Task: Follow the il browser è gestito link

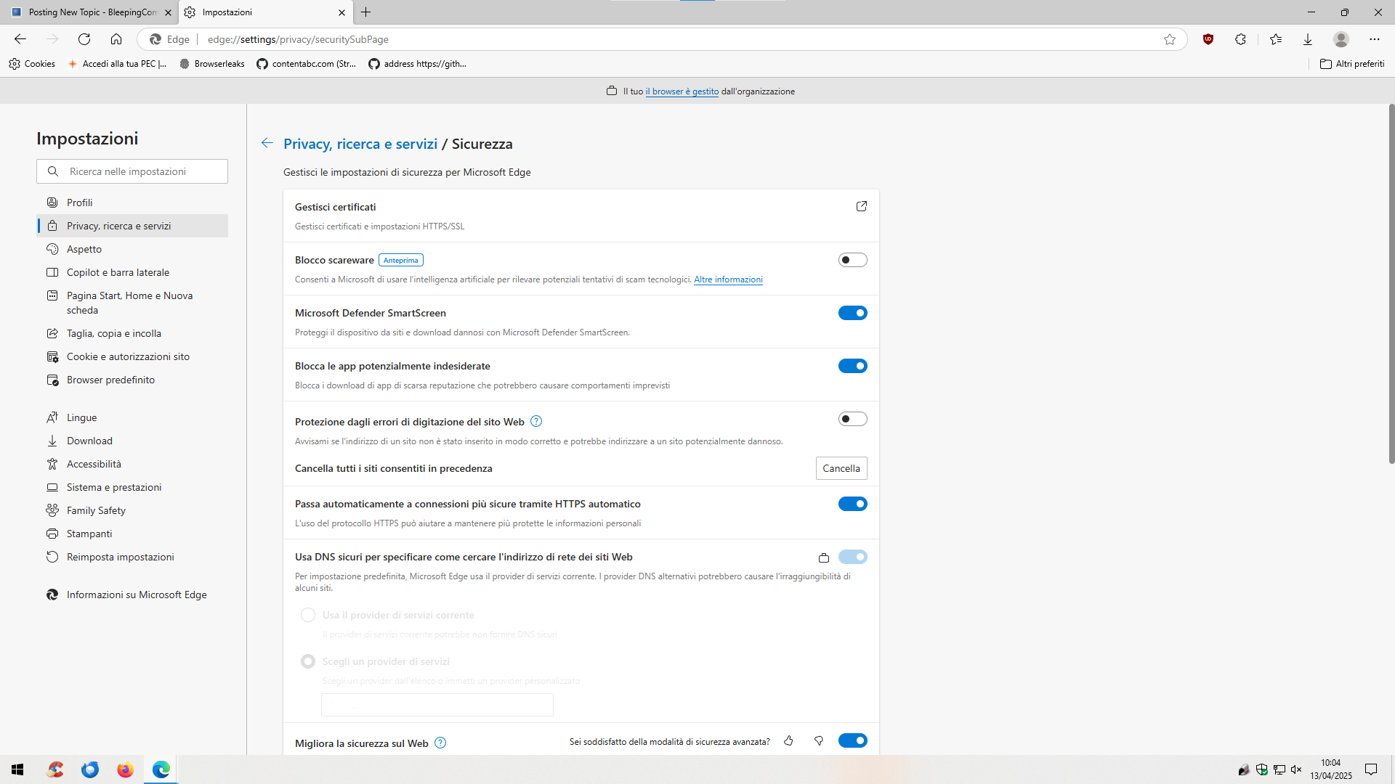Action: point(682,91)
